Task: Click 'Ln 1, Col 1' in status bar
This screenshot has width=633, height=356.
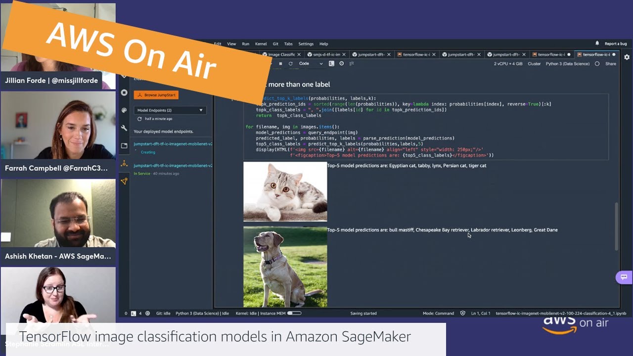Action: point(481,313)
